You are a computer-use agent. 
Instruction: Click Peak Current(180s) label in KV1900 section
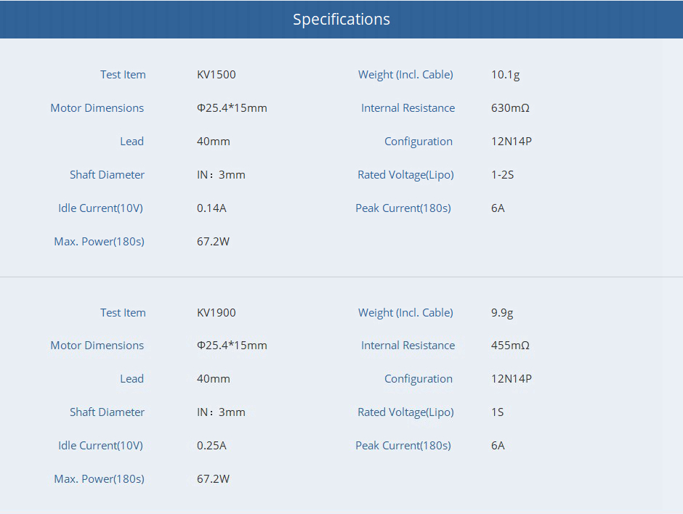pos(403,446)
